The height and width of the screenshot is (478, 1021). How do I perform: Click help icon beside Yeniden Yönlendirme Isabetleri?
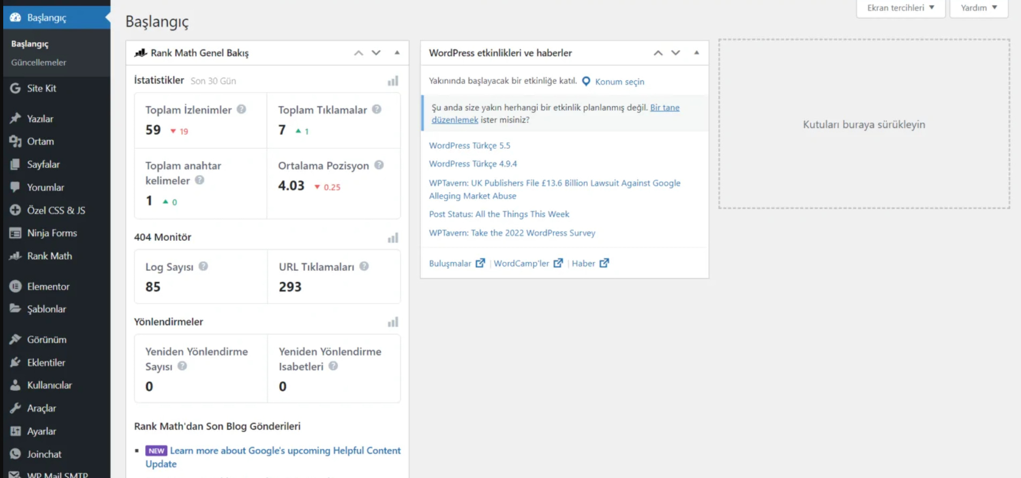(333, 366)
